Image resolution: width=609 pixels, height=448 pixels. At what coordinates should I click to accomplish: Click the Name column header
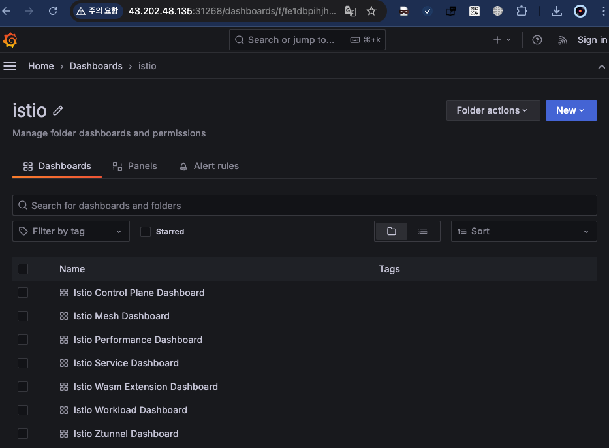pyautogui.click(x=72, y=269)
